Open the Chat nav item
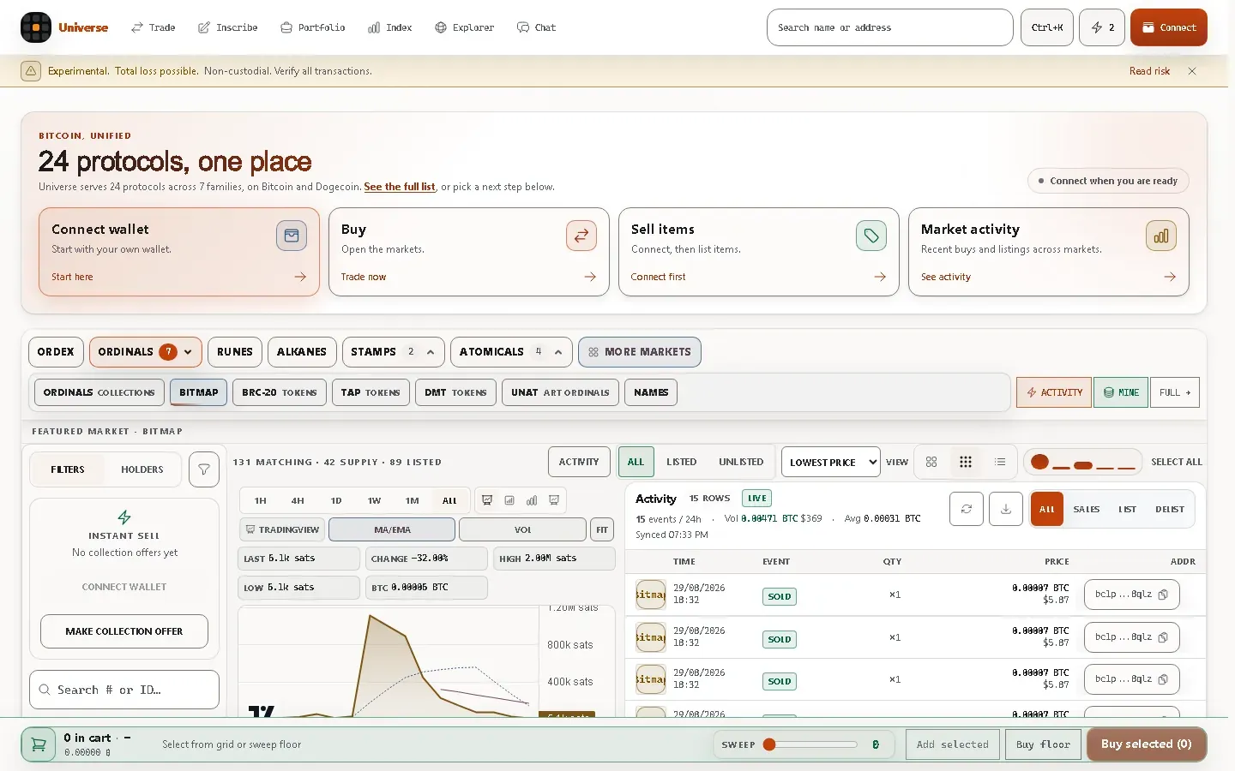 [x=537, y=27]
